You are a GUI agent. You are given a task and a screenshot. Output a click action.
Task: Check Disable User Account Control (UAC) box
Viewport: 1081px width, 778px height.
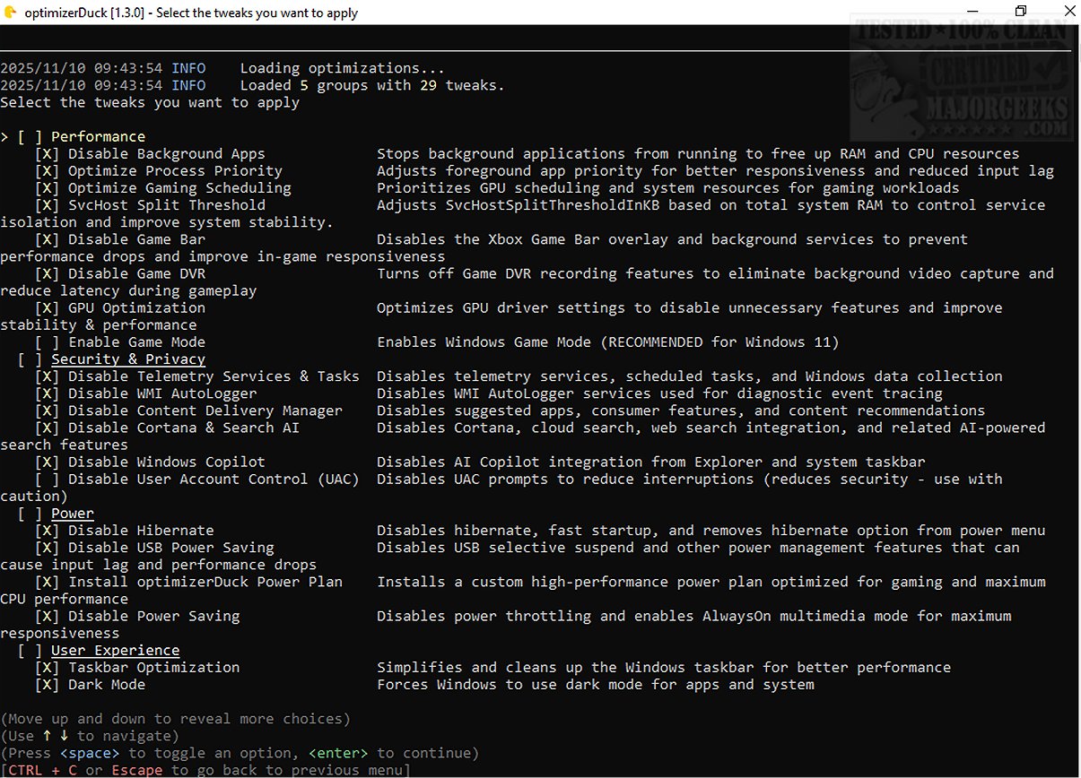[47, 480]
